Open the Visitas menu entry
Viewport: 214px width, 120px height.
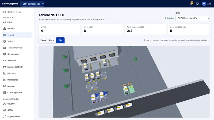click(10, 41)
